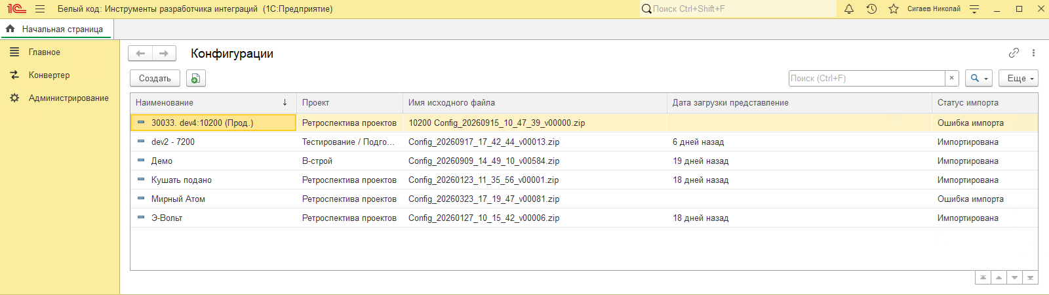This screenshot has width=1049, height=295.
Task: Click the copy-create green plus icon
Action: tap(195, 78)
